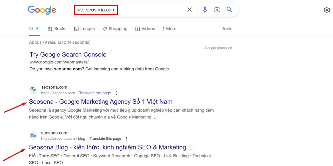
Task: Open Seosona - Google Marketing Agency result
Action: point(101,102)
